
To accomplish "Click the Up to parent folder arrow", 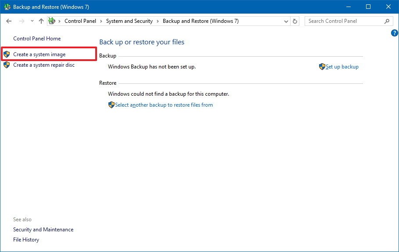I will [x=41, y=21].
